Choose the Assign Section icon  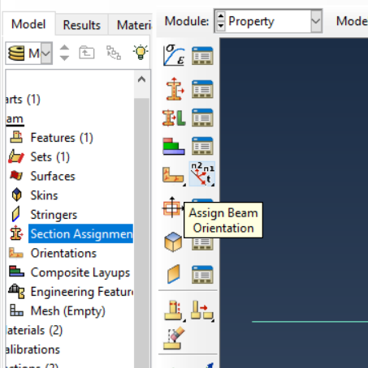(174, 118)
